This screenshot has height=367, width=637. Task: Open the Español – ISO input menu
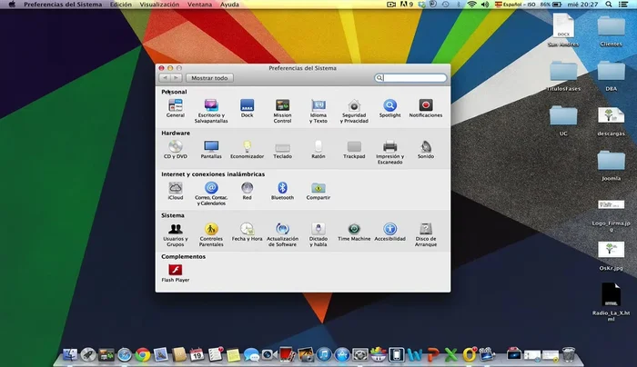click(x=514, y=5)
